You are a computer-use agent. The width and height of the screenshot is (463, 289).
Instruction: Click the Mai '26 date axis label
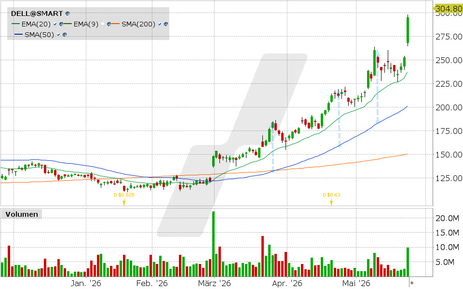click(x=356, y=284)
